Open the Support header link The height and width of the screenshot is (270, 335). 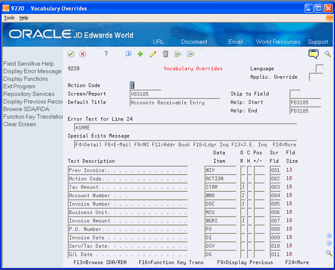318,42
